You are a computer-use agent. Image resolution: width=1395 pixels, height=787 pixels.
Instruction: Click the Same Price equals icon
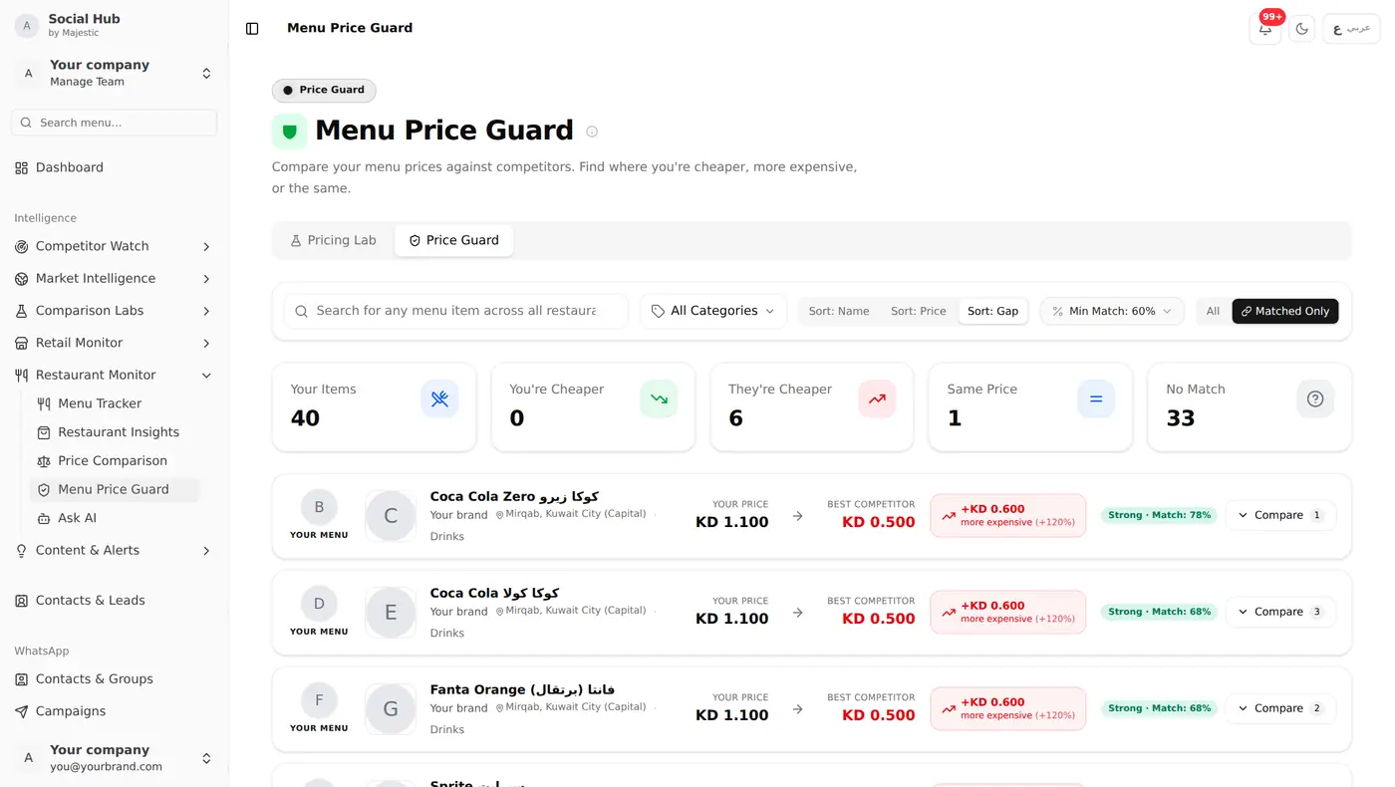coord(1096,399)
